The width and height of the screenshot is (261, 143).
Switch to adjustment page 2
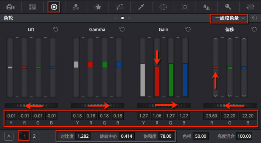click(34, 136)
